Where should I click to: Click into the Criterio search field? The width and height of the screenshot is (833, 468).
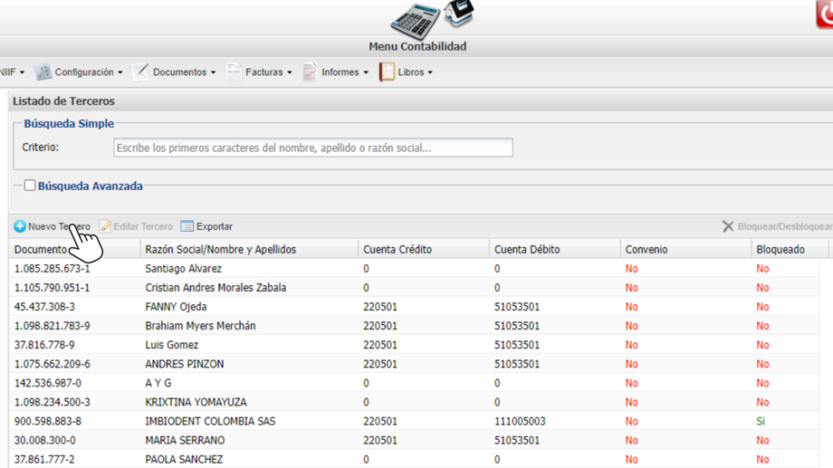point(313,148)
